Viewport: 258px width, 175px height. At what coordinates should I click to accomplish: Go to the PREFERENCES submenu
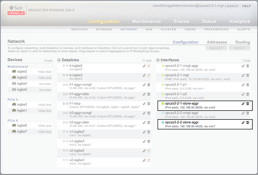(216, 29)
